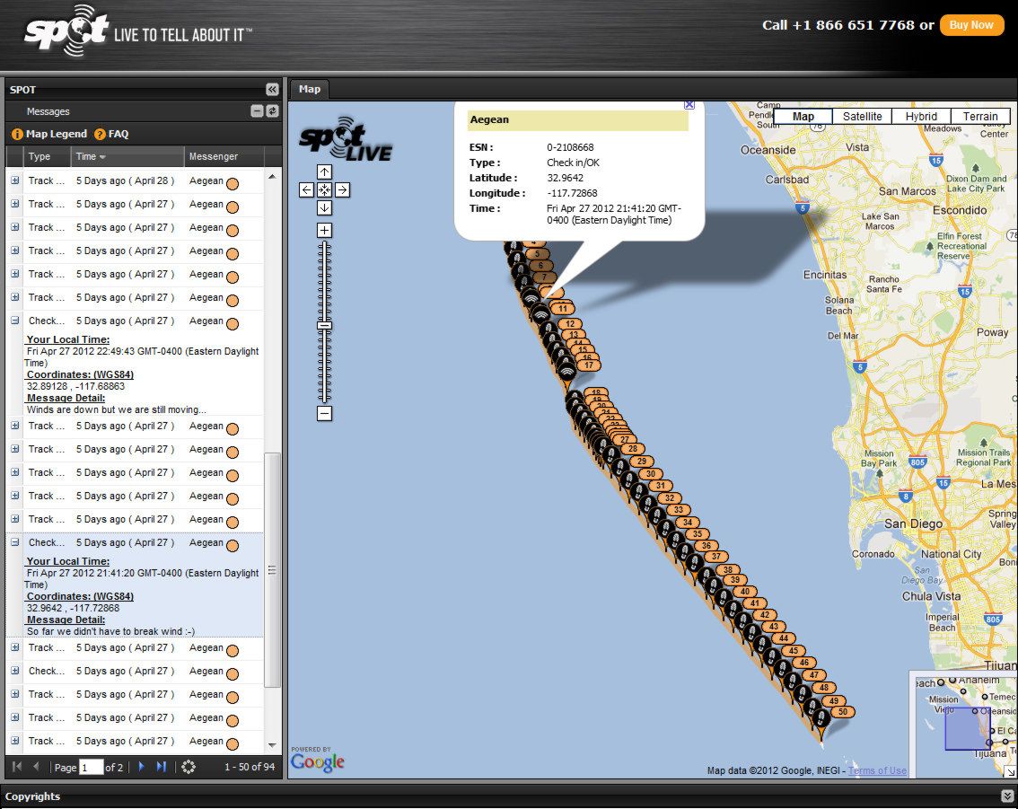1018x809 pixels.
Task: Click coordinates 32.9642 , -117.72868 in list
Action: (73, 609)
